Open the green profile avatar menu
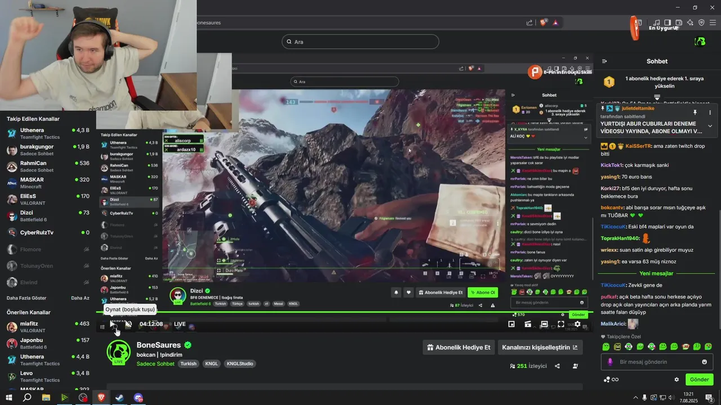Viewport: 721px width, 405px height. [x=700, y=42]
